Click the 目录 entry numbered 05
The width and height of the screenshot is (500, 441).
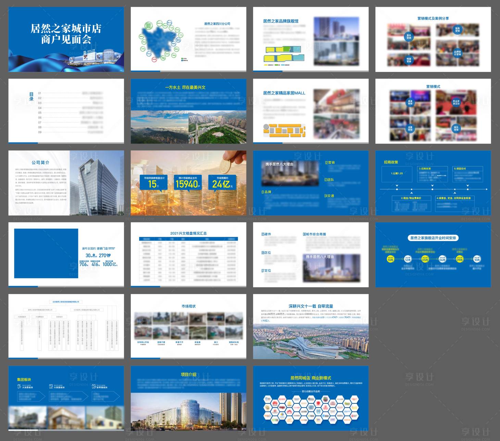coord(70,113)
